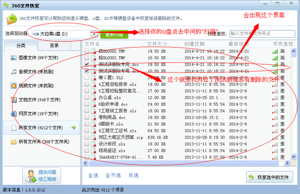Click the large recovery folder icon in header
The image size is (300, 194).
(11, 19)
